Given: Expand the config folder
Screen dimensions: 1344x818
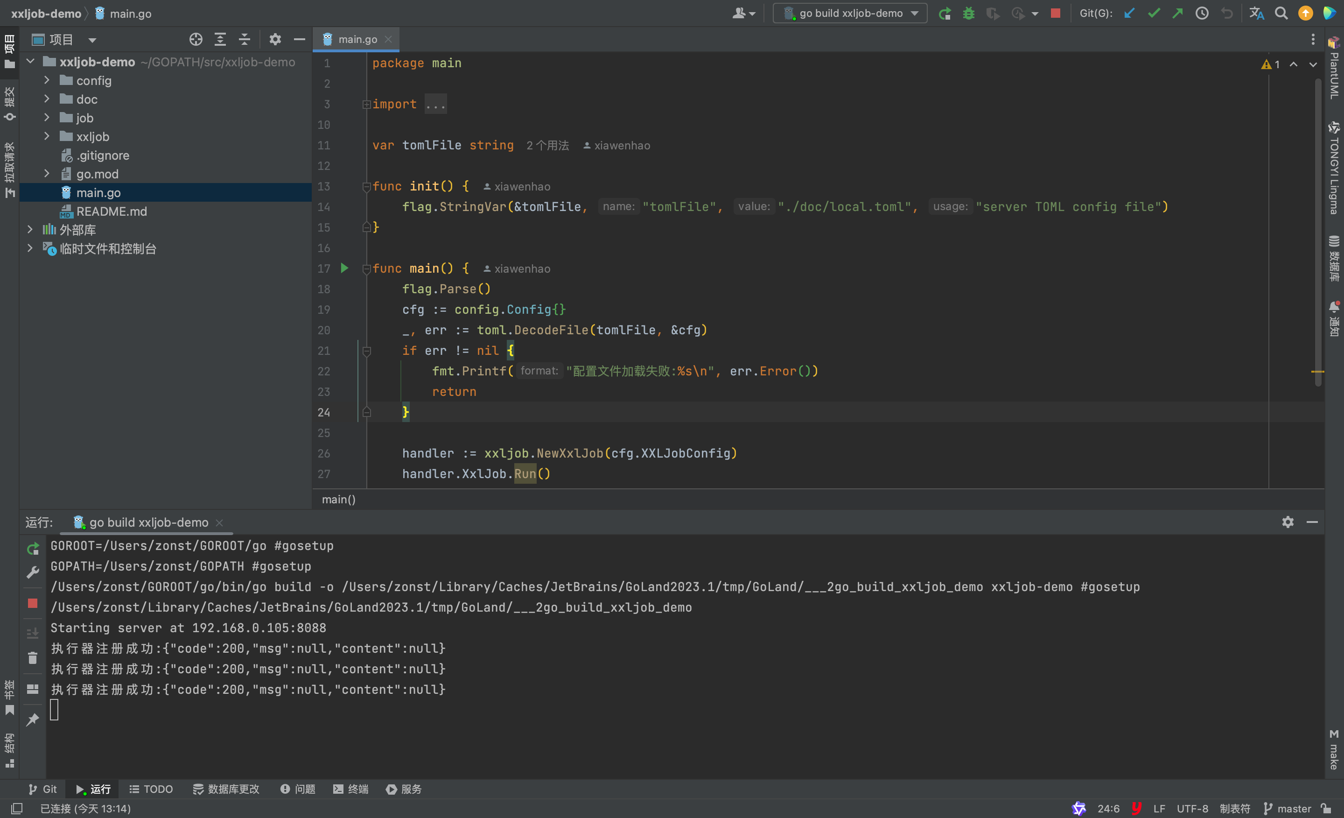Looking at the screenshot, I should coord(47,81).
